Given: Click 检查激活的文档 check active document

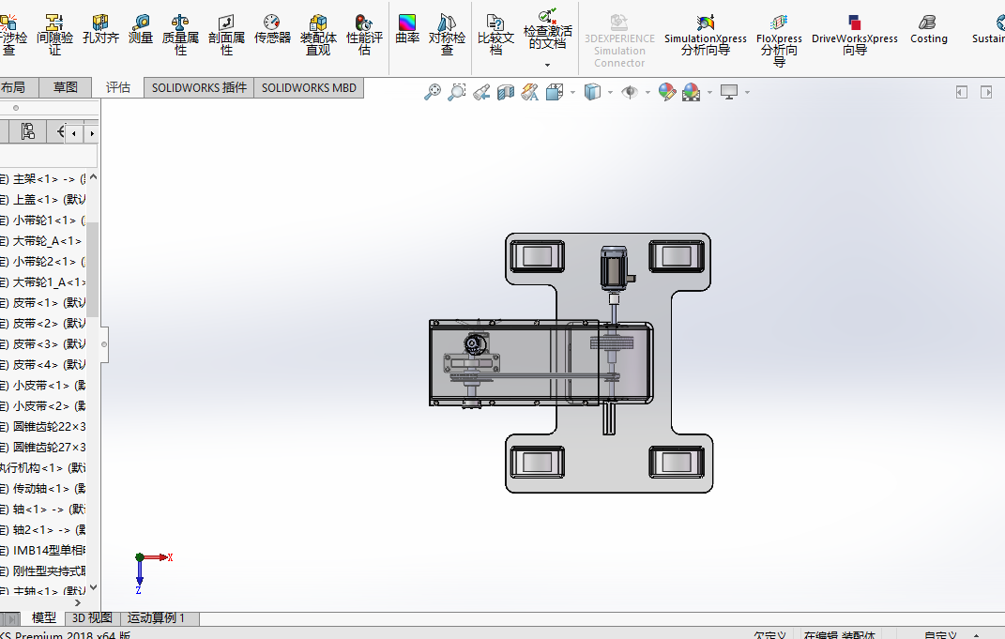Looking at the screenshot, I should point(547,29).
